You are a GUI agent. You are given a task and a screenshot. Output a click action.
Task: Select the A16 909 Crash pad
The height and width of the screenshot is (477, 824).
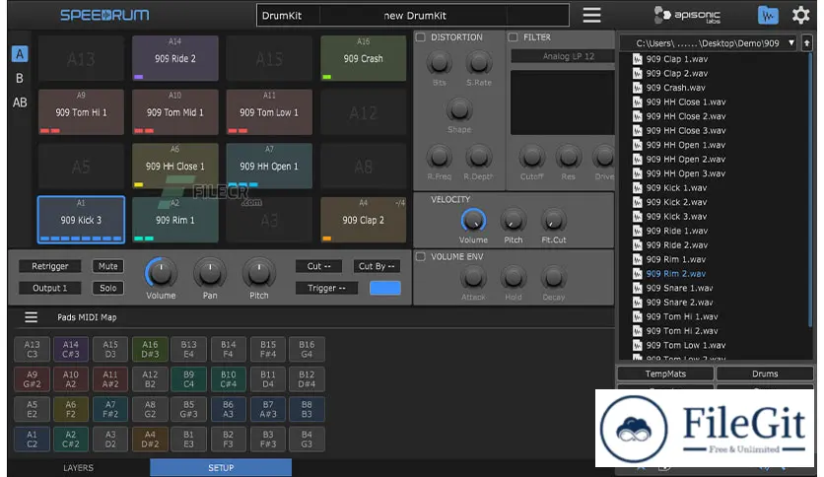[363, 58]
